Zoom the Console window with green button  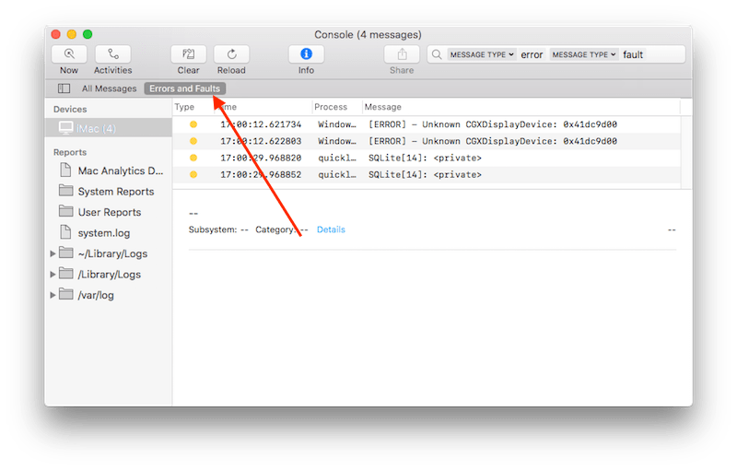coord(88,34)
